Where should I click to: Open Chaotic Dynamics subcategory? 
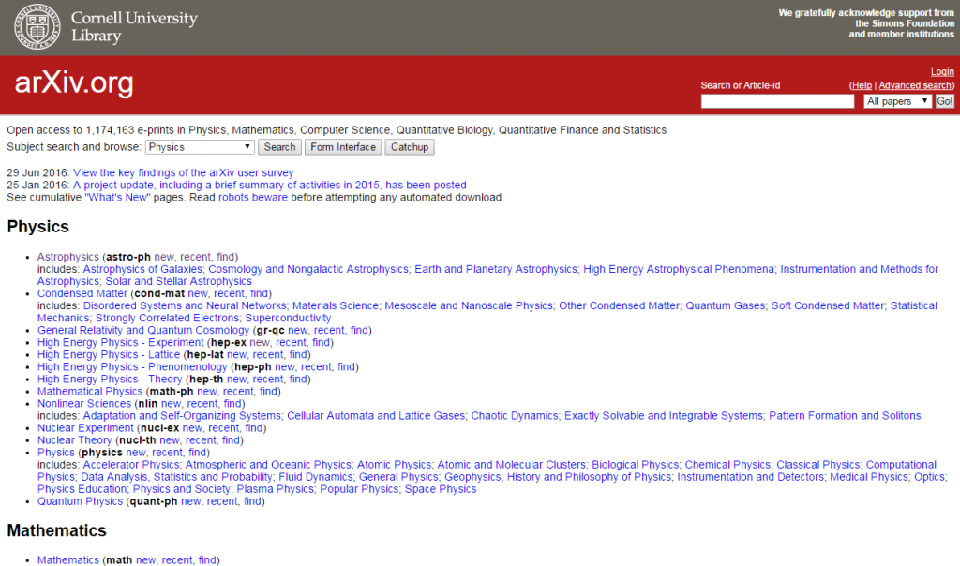pyautogui.click(x=515, y=415)
